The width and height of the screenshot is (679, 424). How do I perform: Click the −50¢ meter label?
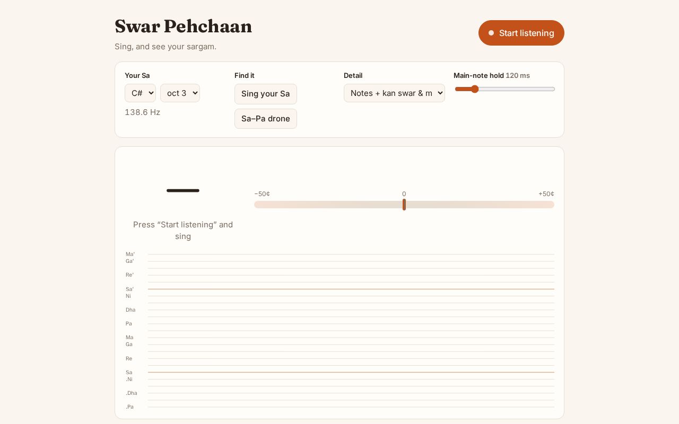(262, 194)
